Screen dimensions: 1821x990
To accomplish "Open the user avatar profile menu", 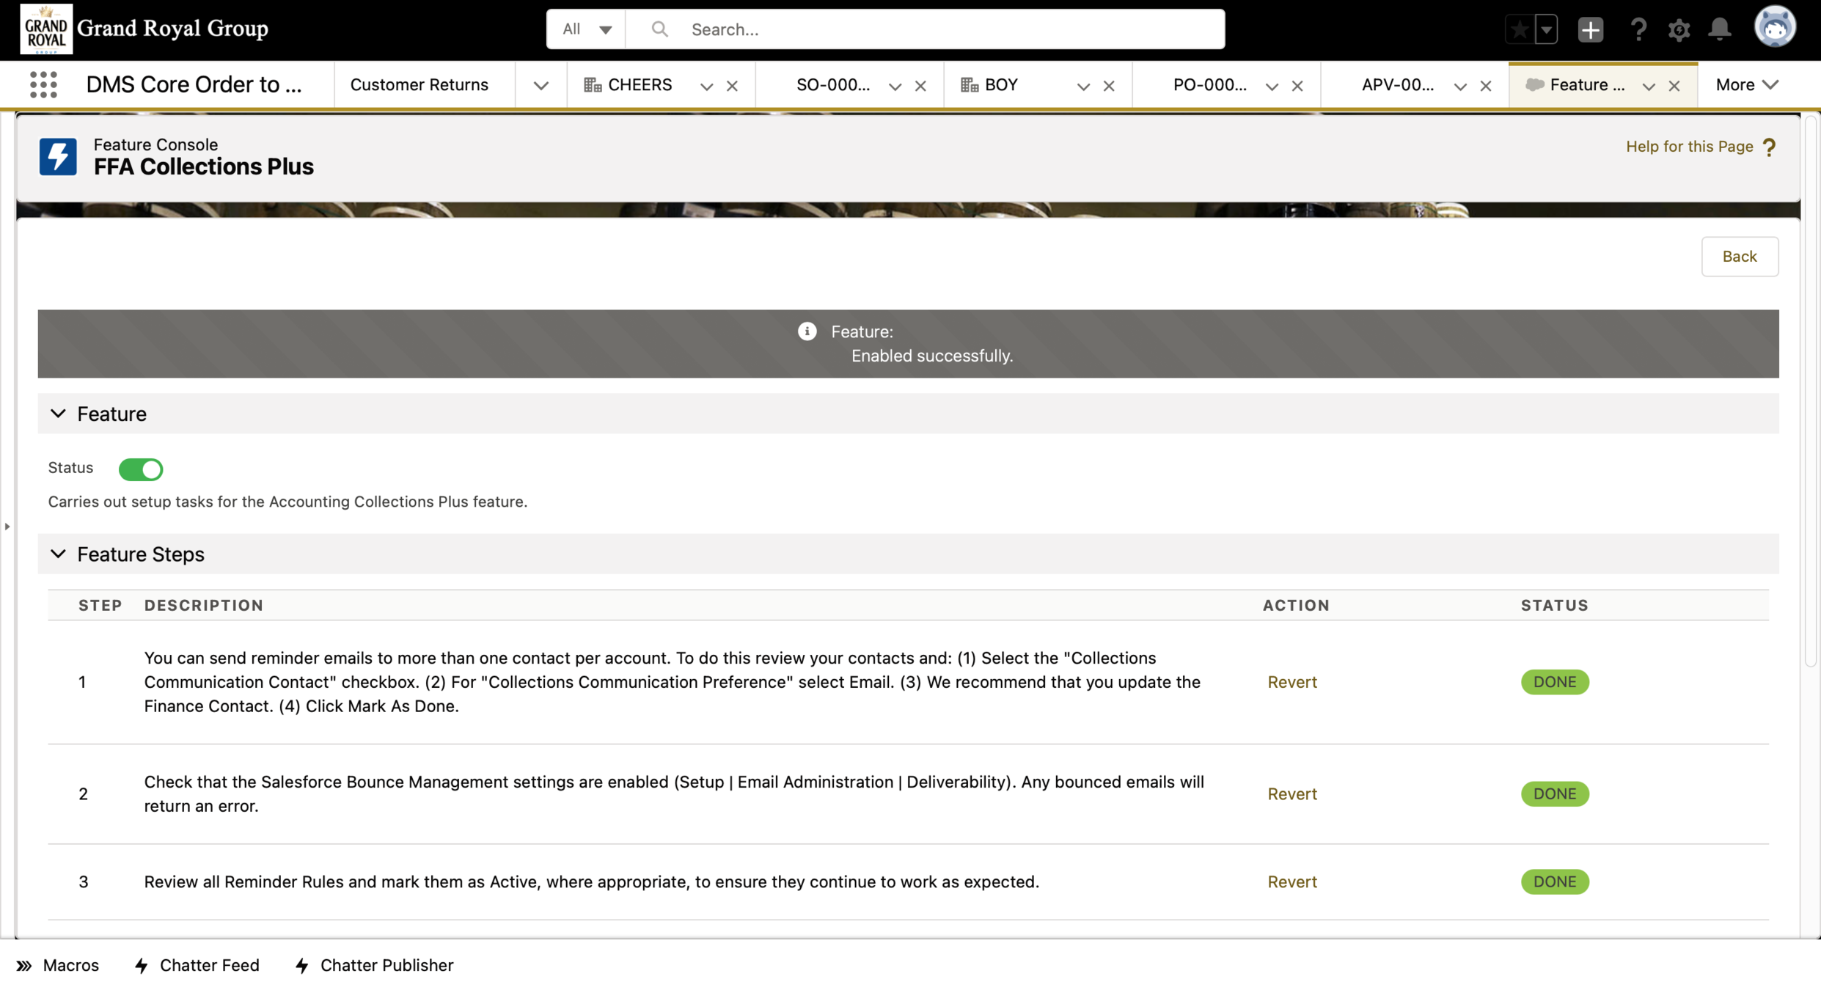I will pos(1774,28).
